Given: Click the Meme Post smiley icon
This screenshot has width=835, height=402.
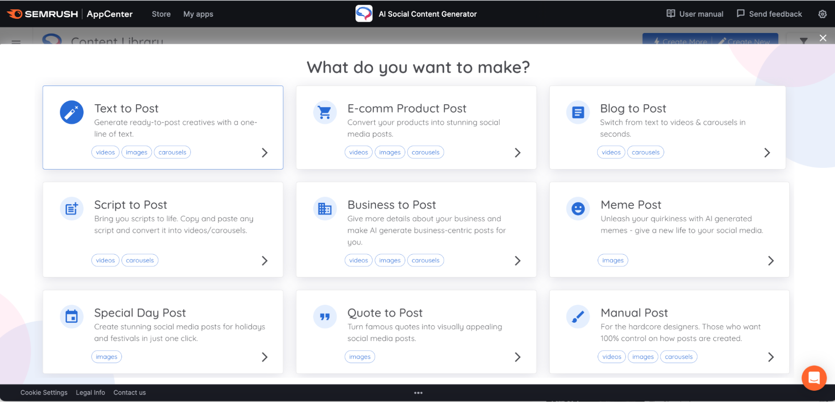Looking at the screenshot, I should coord(578,209).
